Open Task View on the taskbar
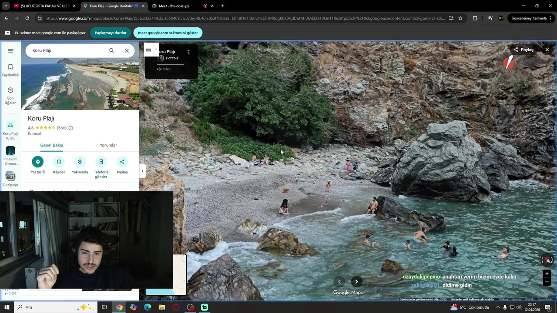 click(x=104, y=307)
